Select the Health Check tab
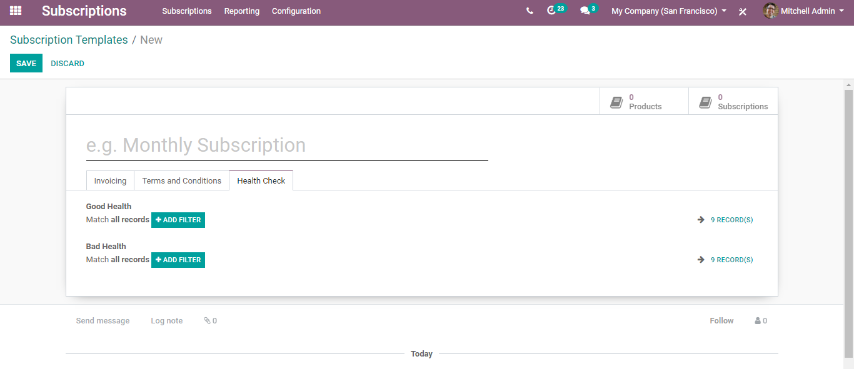This screenshot has width=854, height=369. [x=261, y=180]
